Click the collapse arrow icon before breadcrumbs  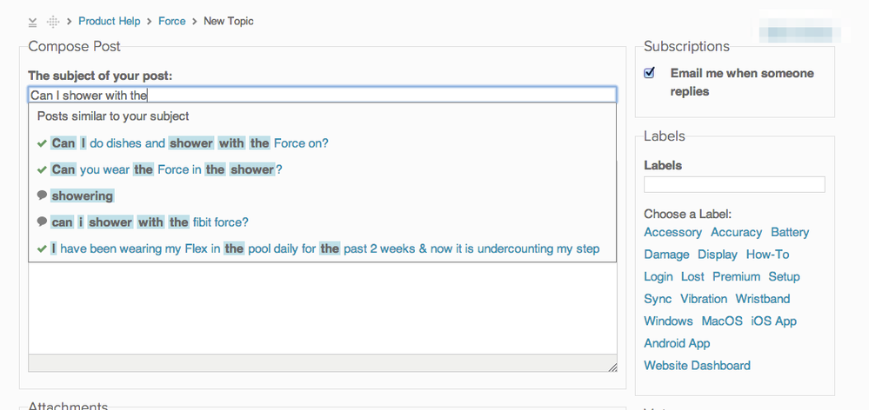point(33,22)
